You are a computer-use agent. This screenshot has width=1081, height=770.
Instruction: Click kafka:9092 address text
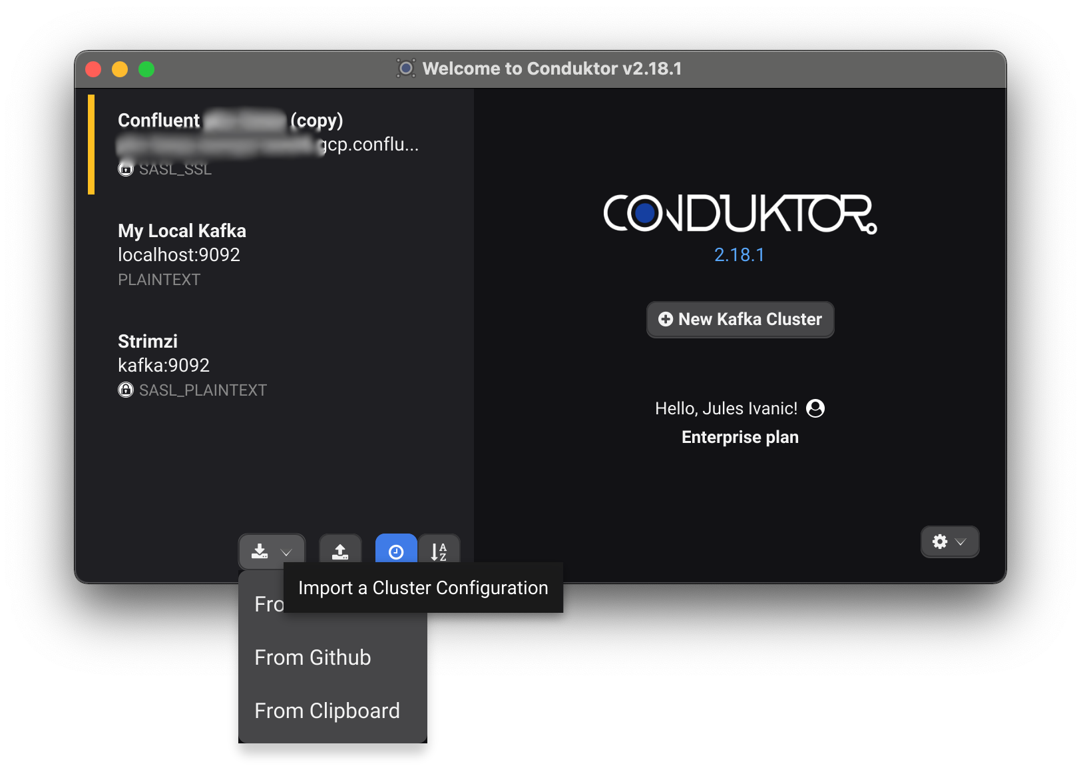pyautogui.click(x=164, y=366)
